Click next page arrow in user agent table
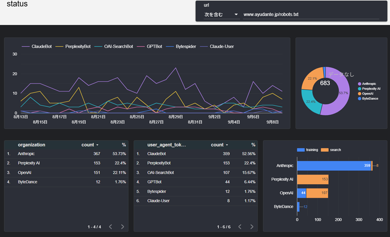The width and height of the screenshot is (390, 237). pyautogui.click(x=252, y=227)
